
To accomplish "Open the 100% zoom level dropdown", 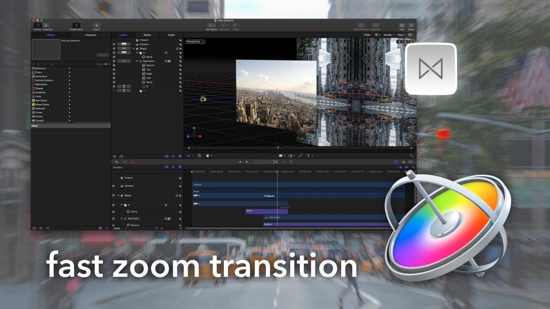I will coord(368,35).
